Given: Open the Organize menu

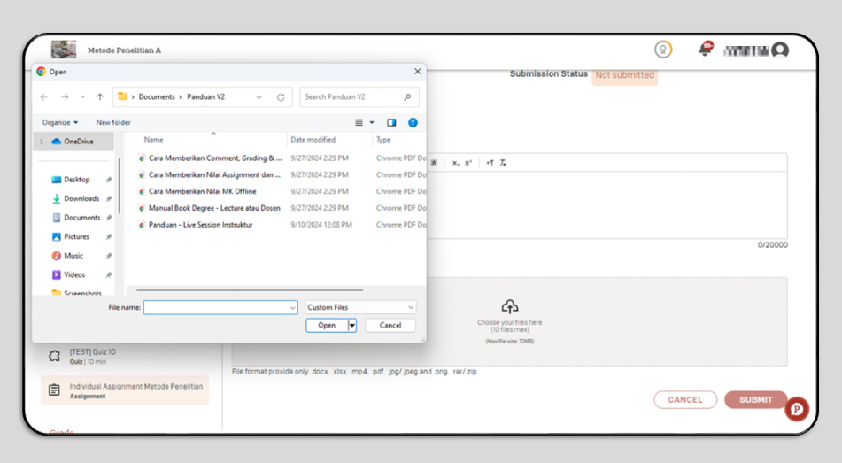Looking at the screenshot, I should pyautogui.click(x=60, y=122).
